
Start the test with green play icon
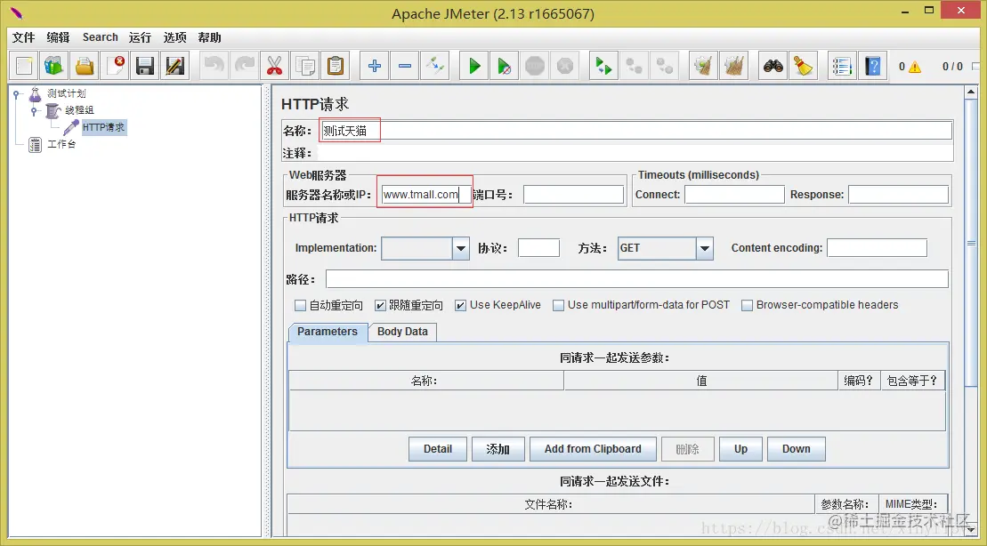(x=474, y=66)
